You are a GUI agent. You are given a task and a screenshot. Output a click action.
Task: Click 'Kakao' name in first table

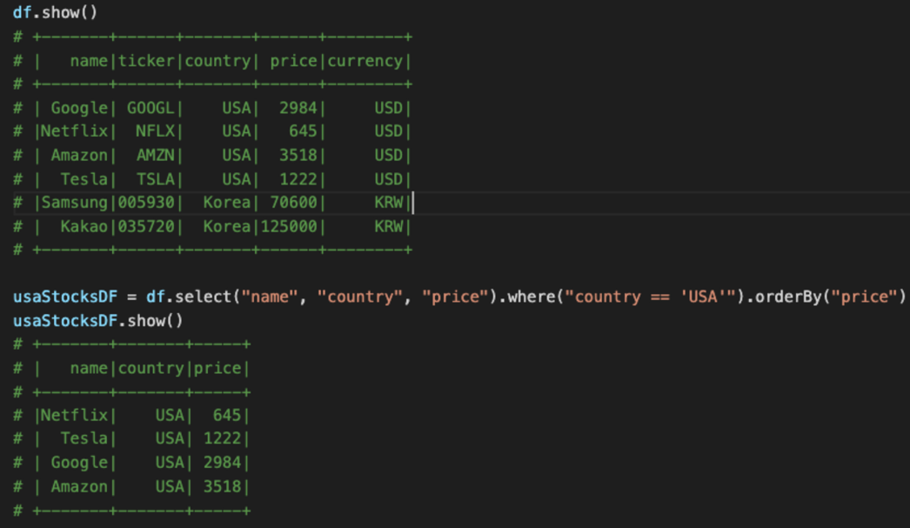(84, 226)
